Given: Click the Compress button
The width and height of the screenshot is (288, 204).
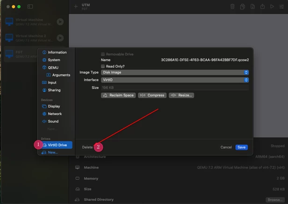Looking at the screenshot, I should [x=152, y=95].
